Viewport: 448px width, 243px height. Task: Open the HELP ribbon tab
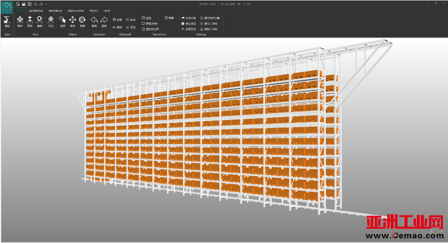pos(107,11)
